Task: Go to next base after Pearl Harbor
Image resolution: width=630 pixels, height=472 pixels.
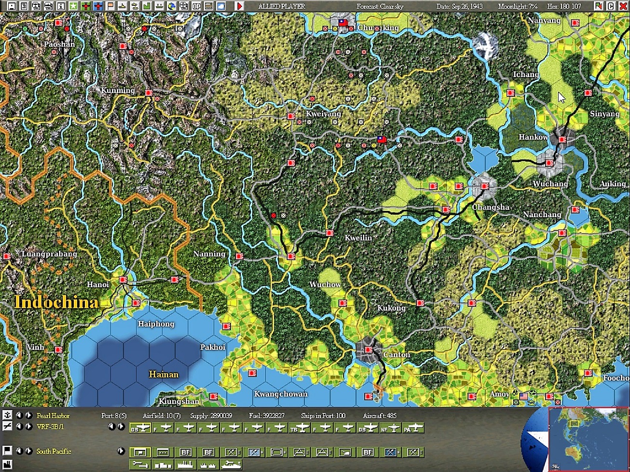Action: tap(28, 415)
